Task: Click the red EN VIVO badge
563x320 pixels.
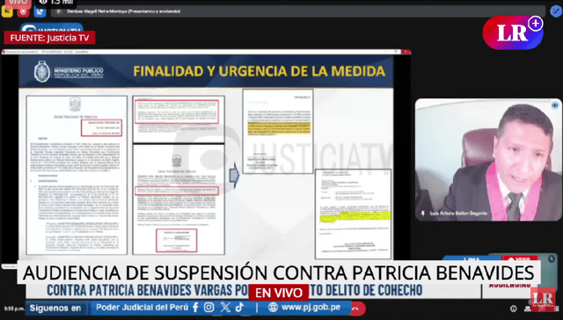Action: pyautogui.click(x=279, y=293)
